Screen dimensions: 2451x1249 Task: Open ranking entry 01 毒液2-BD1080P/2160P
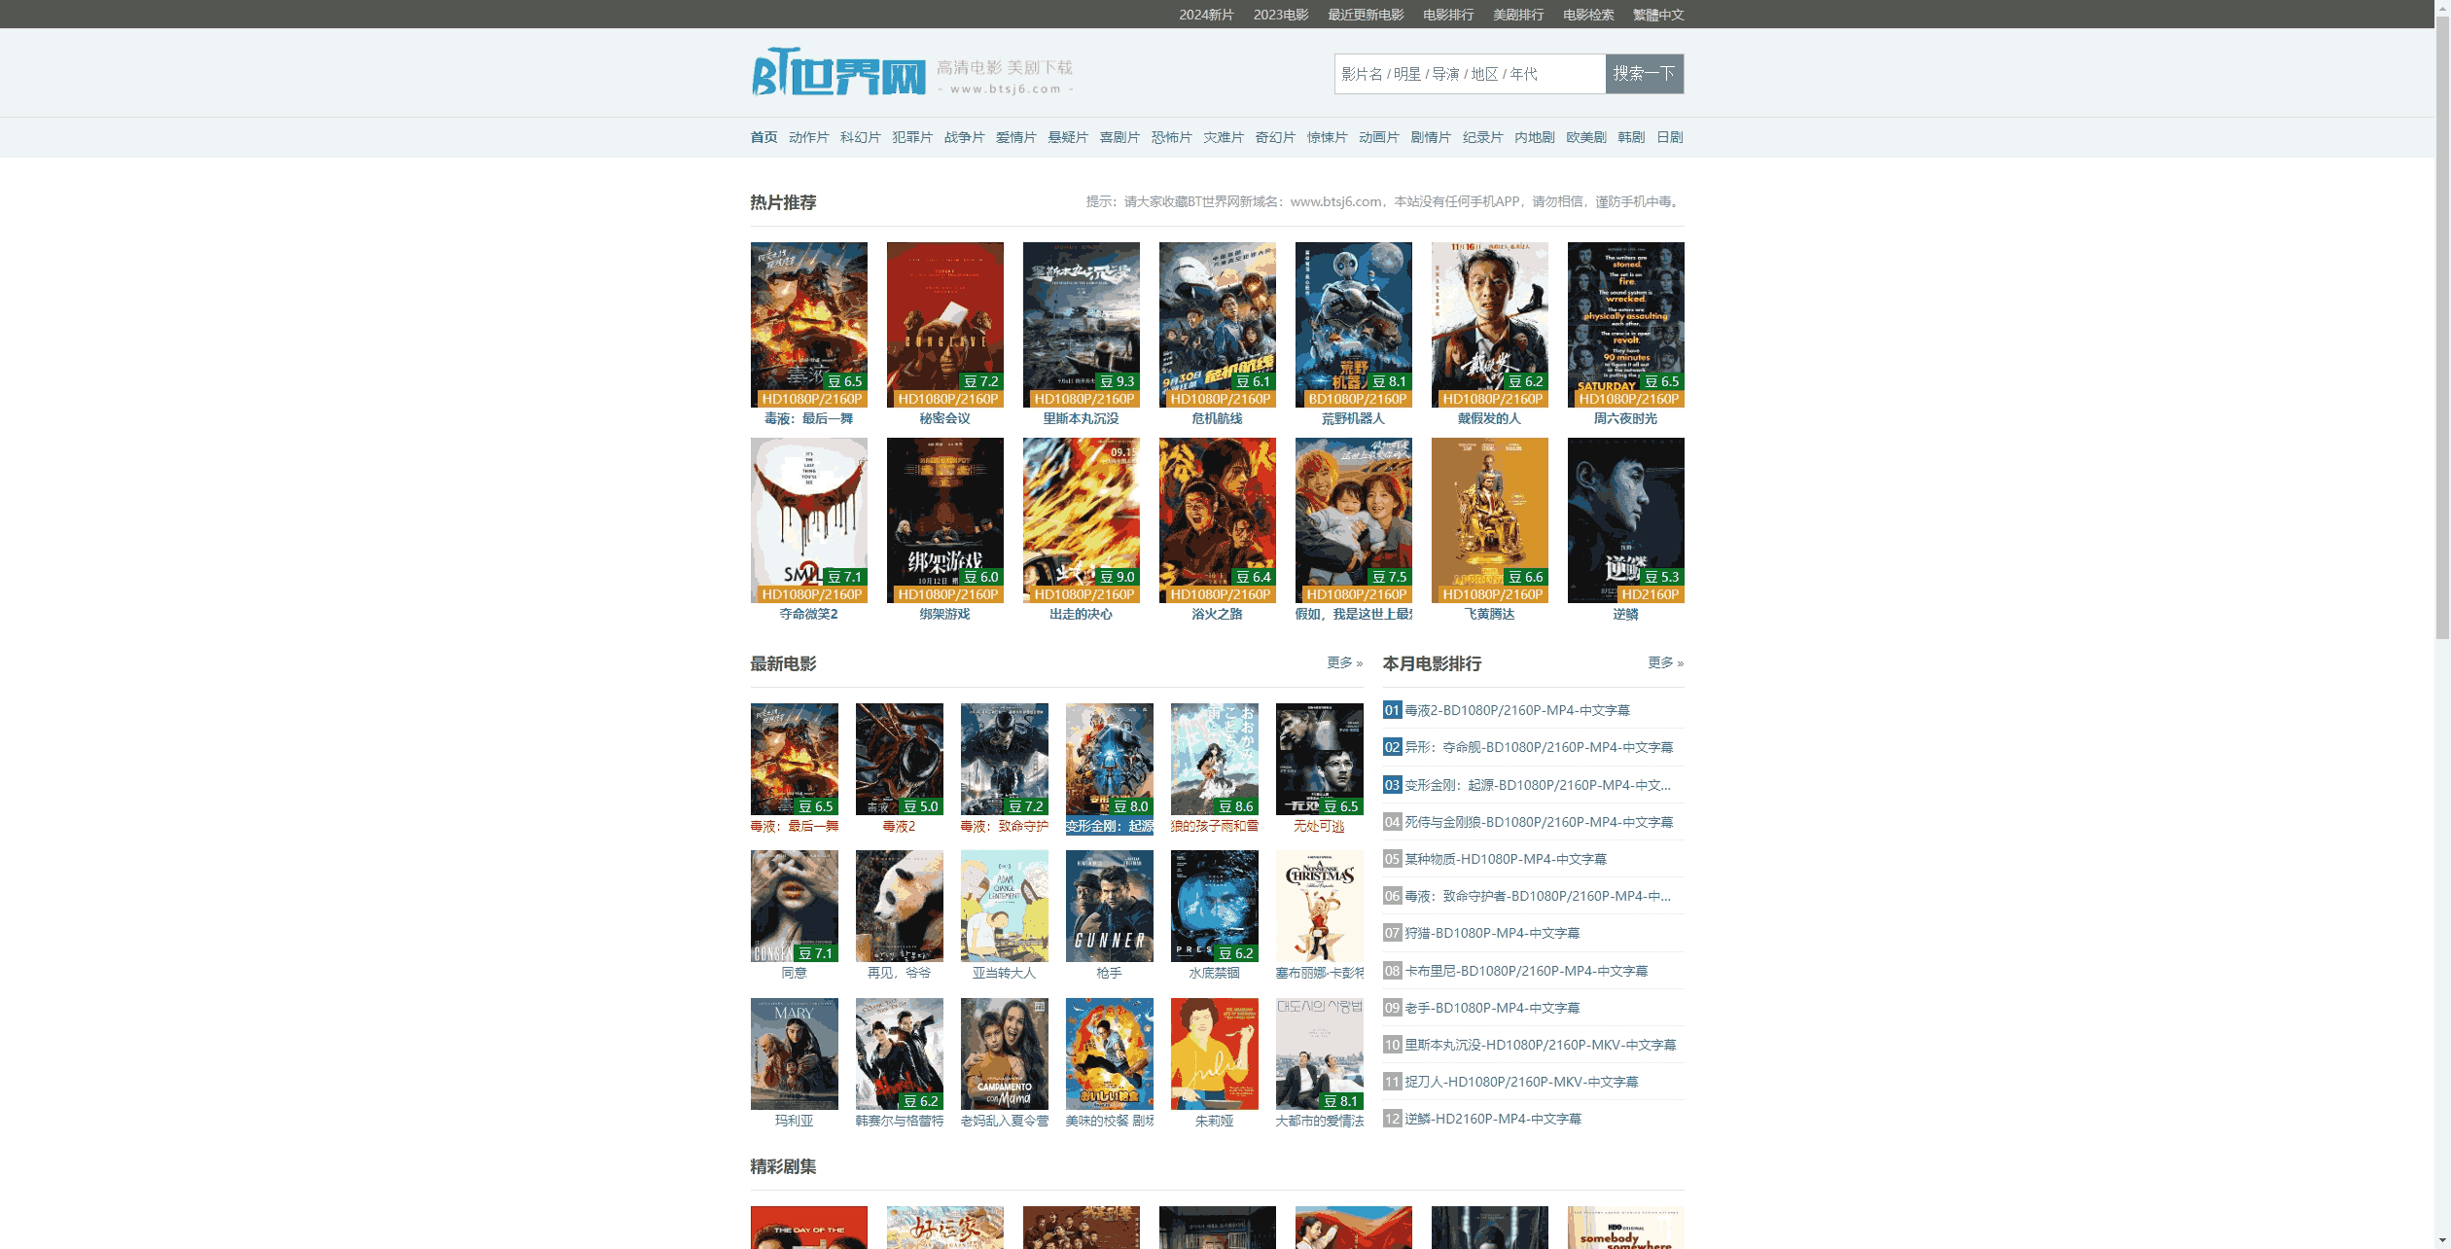[x=1517, y=710]
